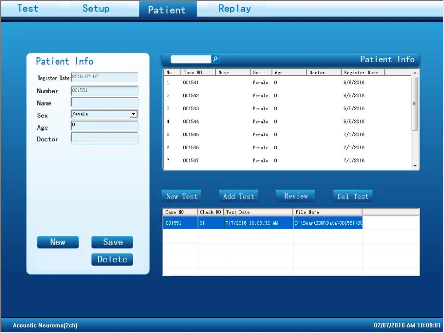Select test row for case 001551

point(263,223)
